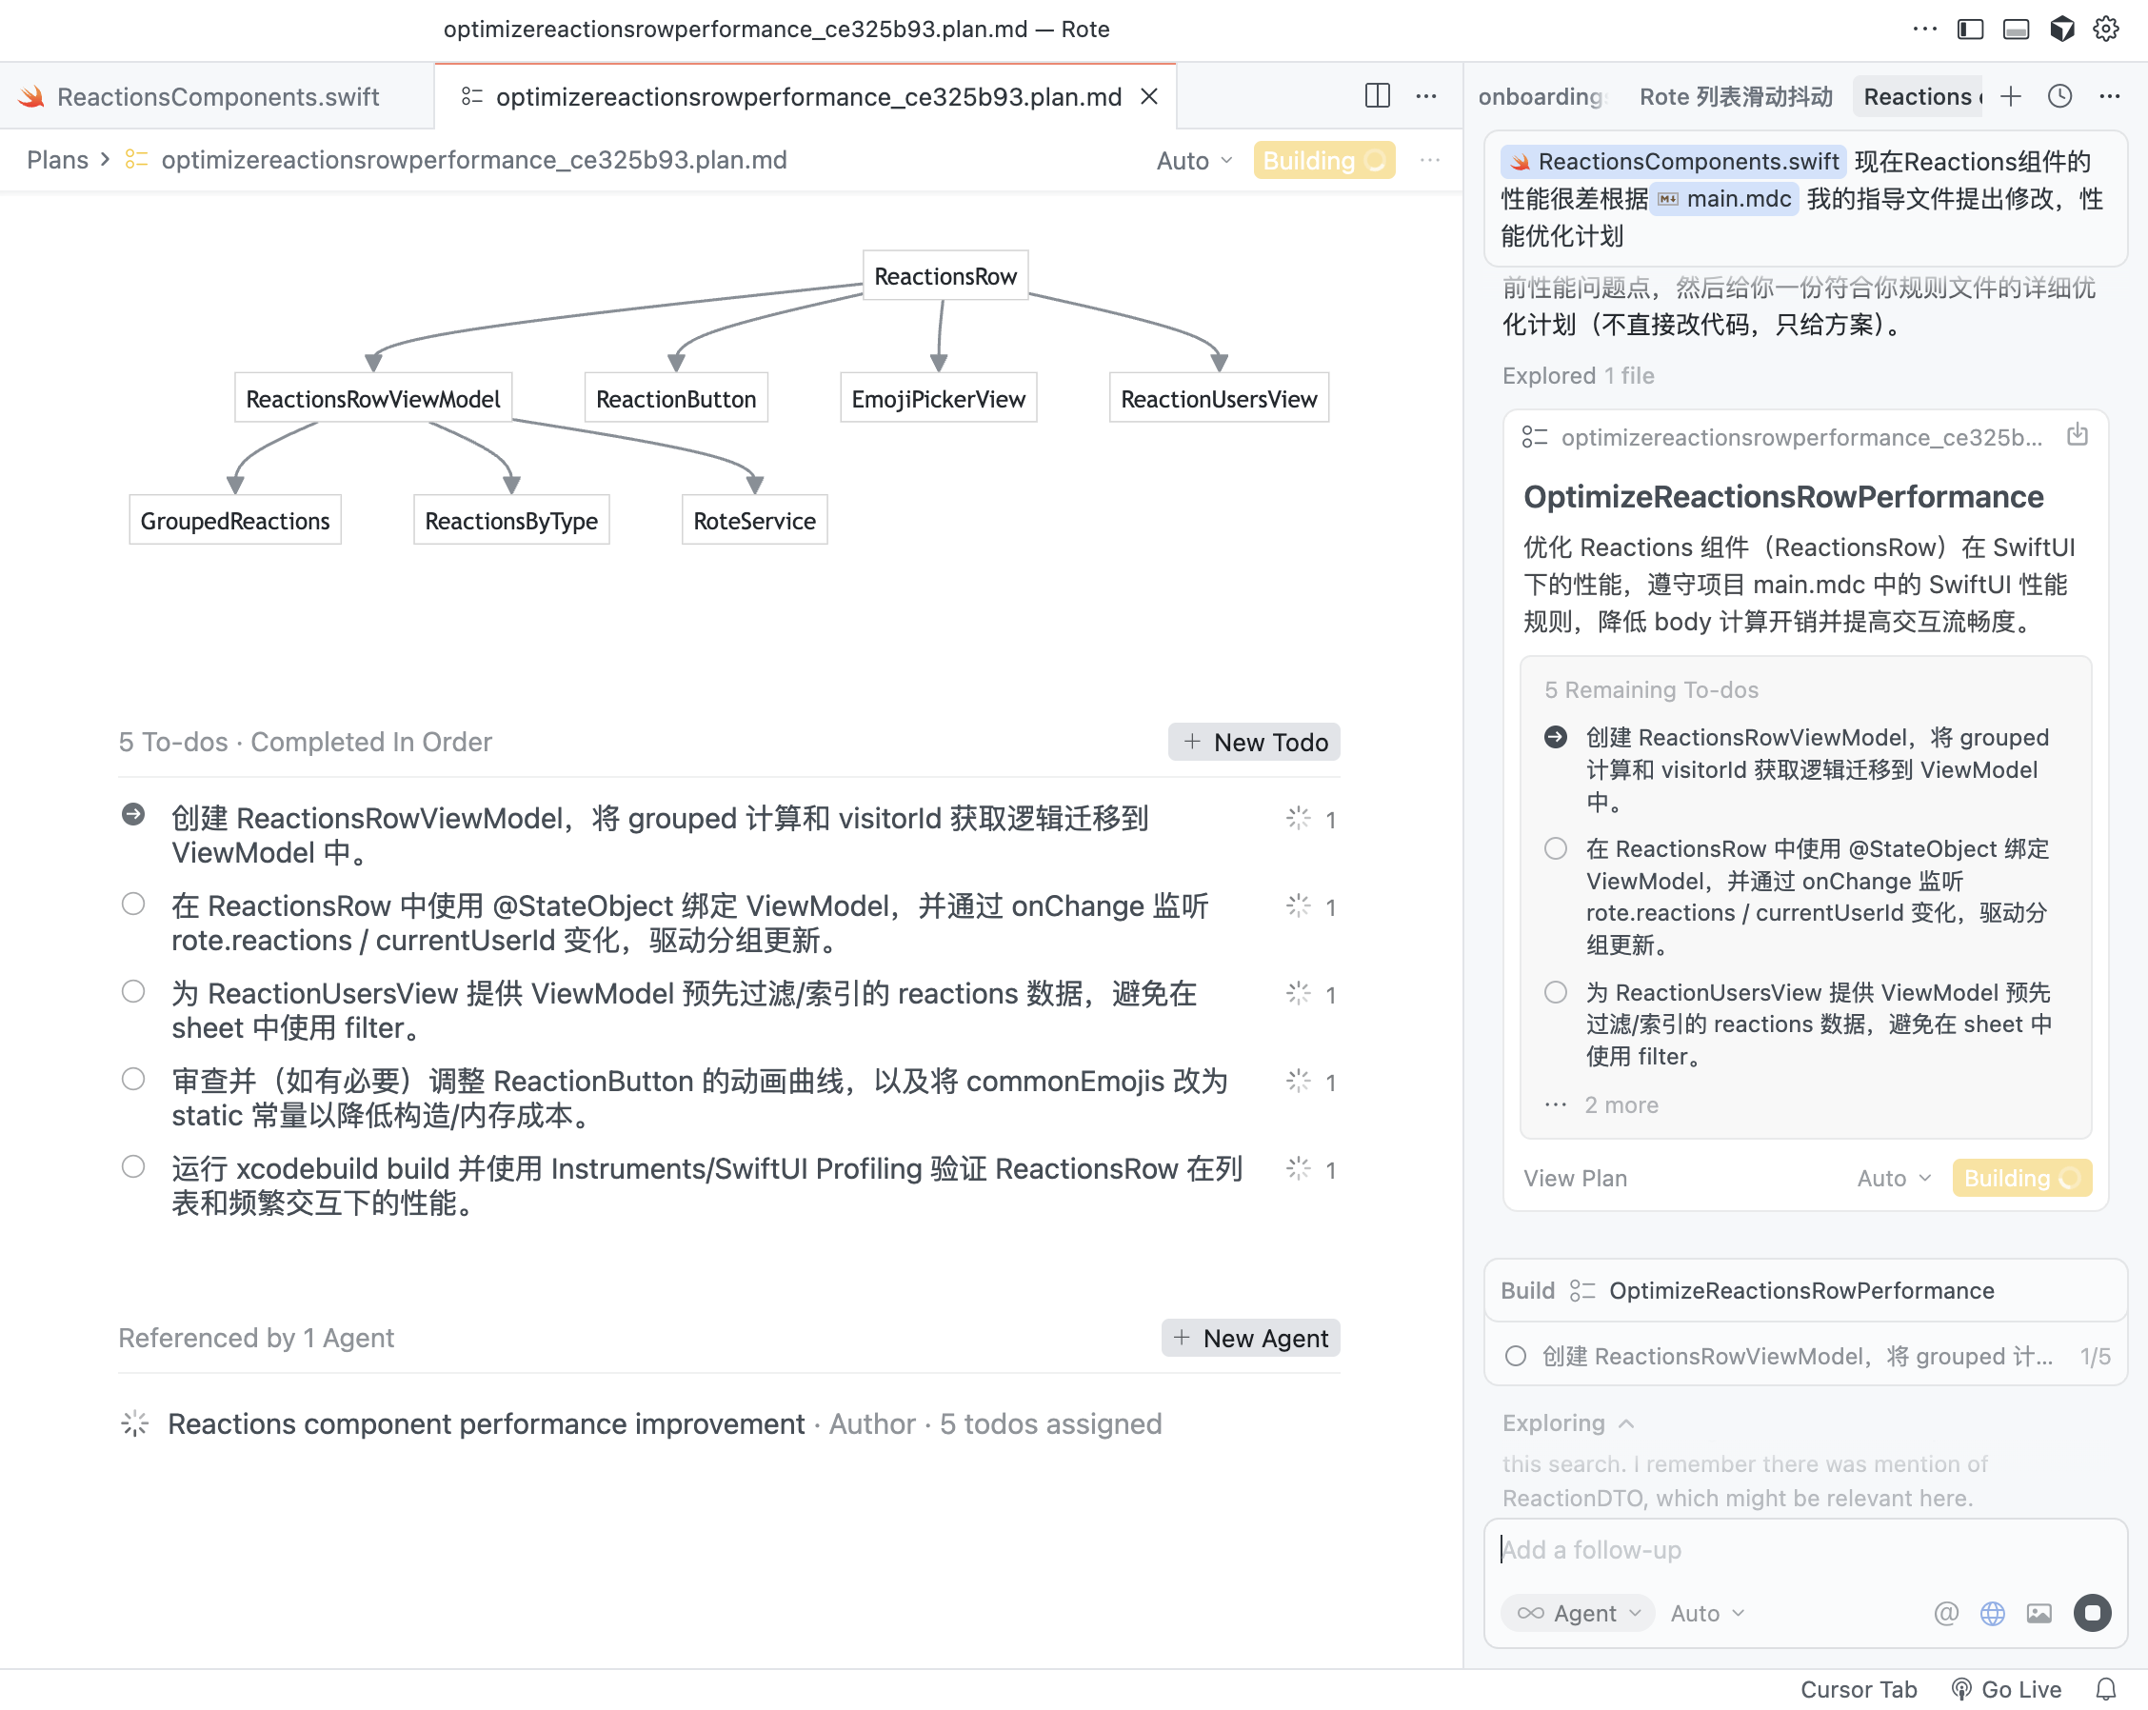Image resolution: width=2148 pixels, height=1710 pixels.
Task: Click the @ mention icon
Action: point(1946,1612)
